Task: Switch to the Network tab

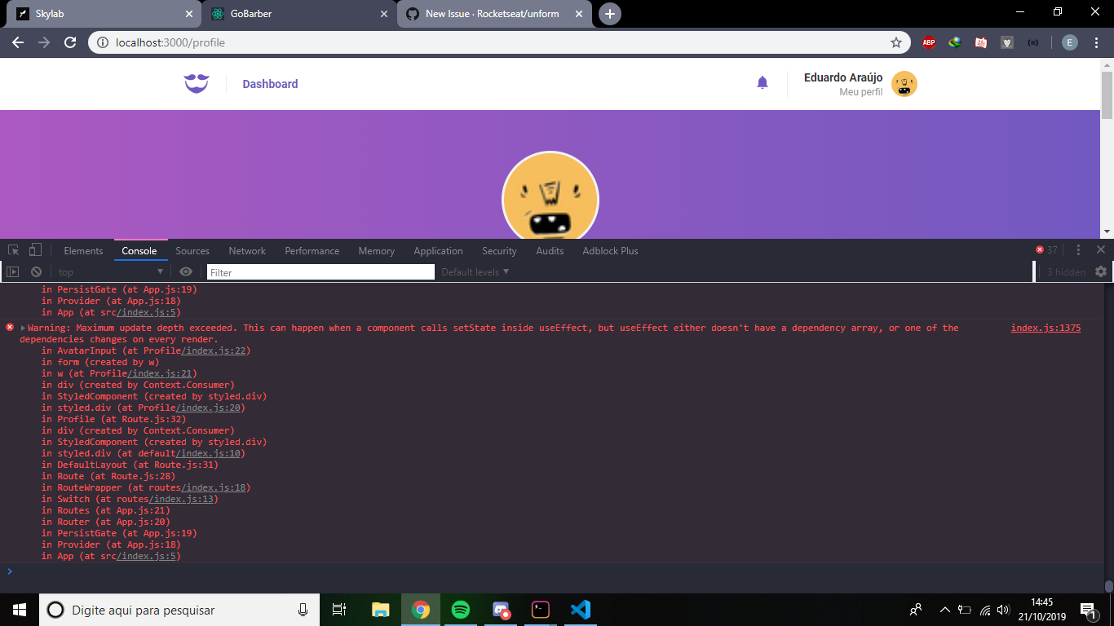Action: point(247,251)
